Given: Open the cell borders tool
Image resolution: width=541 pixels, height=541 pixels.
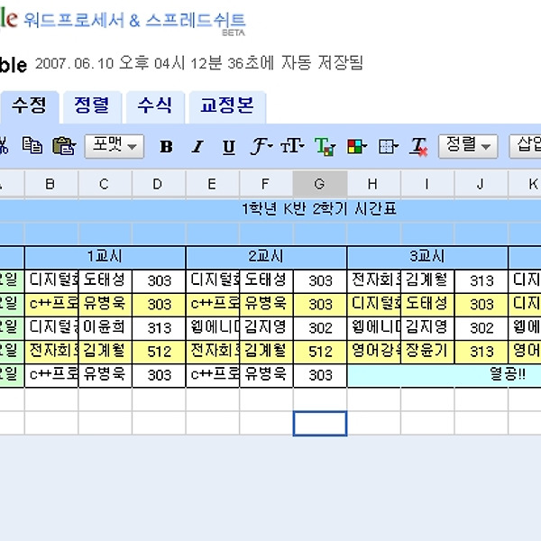Looking at the screenshot, I should tap(388, 147).
